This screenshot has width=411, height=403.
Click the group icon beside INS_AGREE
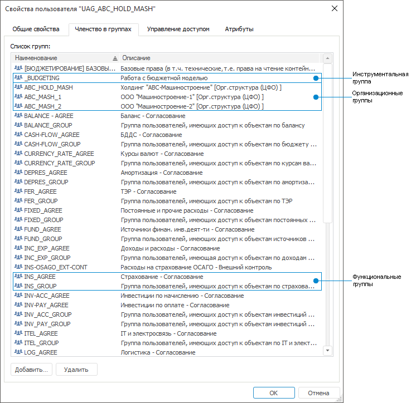(18, 277)
